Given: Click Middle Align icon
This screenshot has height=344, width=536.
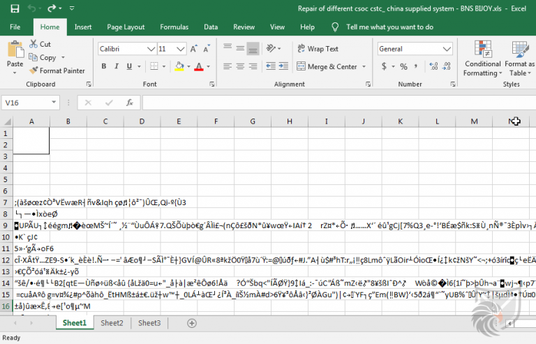Looking at the screenshot, I should (240, 49).
